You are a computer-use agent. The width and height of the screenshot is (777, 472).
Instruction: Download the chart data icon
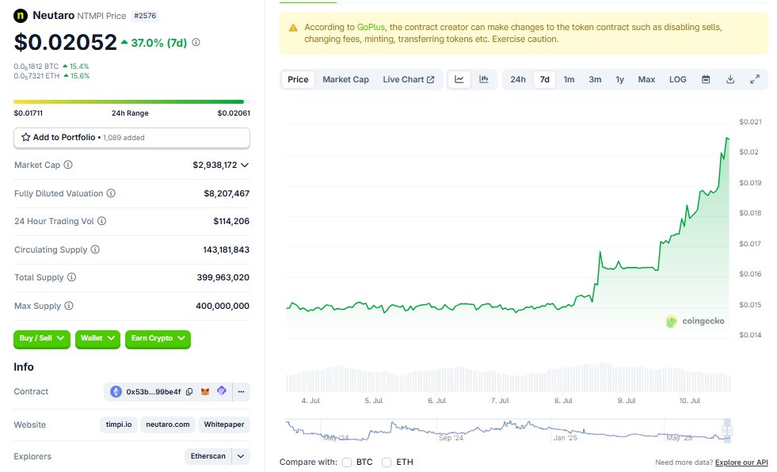(x=730, y=79)
